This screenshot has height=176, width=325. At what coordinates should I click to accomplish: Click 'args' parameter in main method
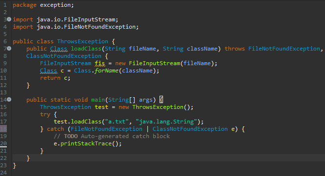pos(146,100)
